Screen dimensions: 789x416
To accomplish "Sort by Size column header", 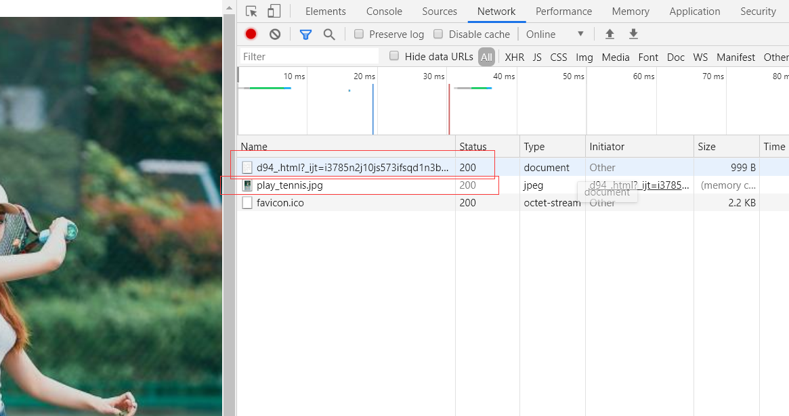I will coord(726,147).
